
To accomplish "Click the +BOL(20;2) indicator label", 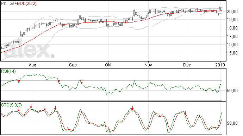I will click(x=26, y=4).
